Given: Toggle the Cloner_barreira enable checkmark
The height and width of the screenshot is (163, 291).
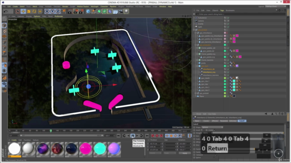Looking at the screenshot, I should point(228,60).
